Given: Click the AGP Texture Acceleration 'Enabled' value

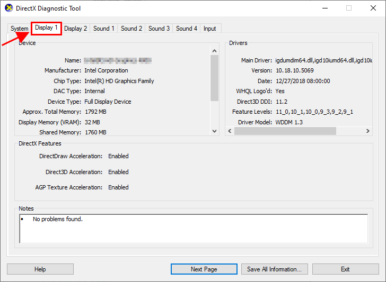Looking at the screenshot, I should click(118, 187).
